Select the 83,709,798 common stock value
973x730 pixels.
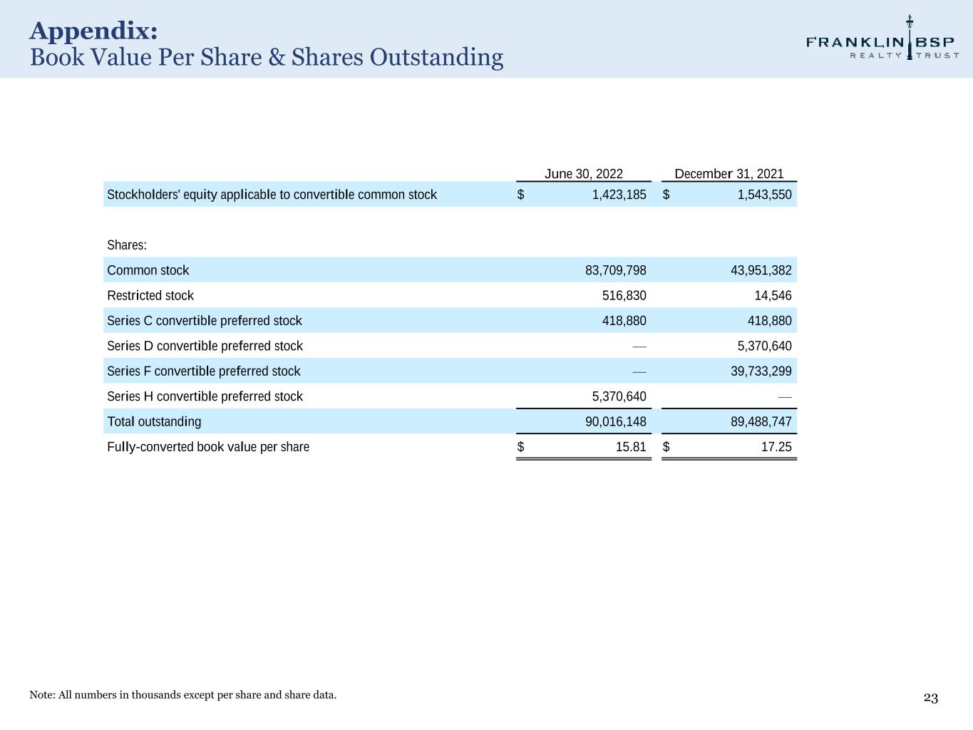tap(615, 270)
